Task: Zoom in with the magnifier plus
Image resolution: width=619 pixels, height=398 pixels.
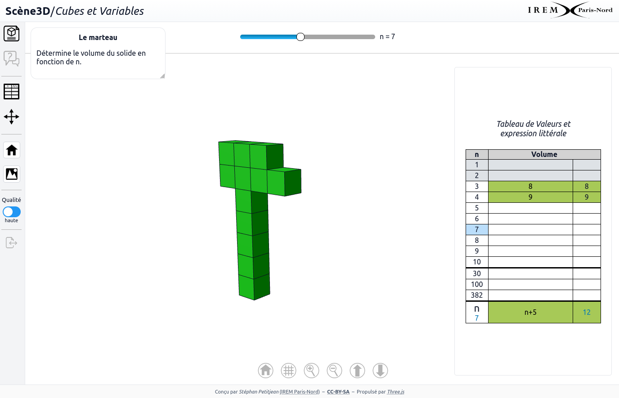Action: click(x=312, y=371)
